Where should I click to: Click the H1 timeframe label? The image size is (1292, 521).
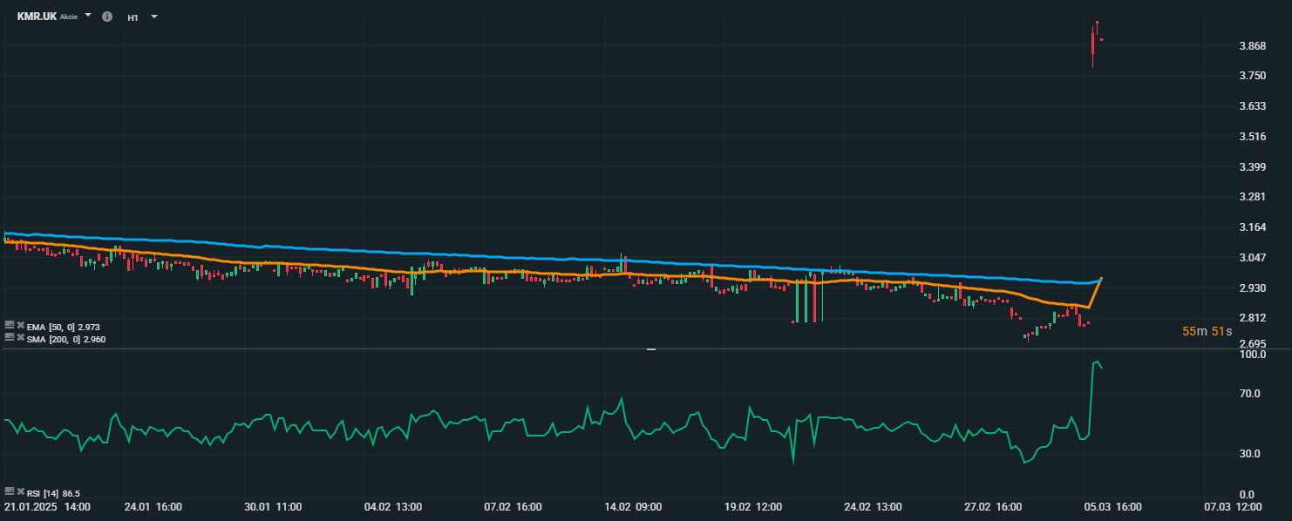point(133,17)
